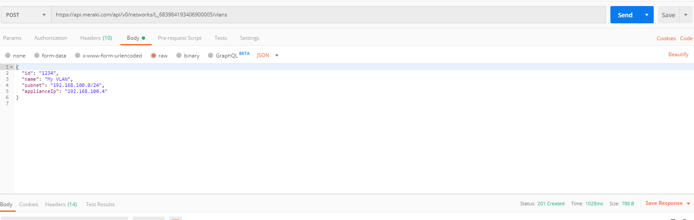Open the POST method dropdown
Viewport: 694px width, 220px height.
pyautogui.click(x=26, y=15)
